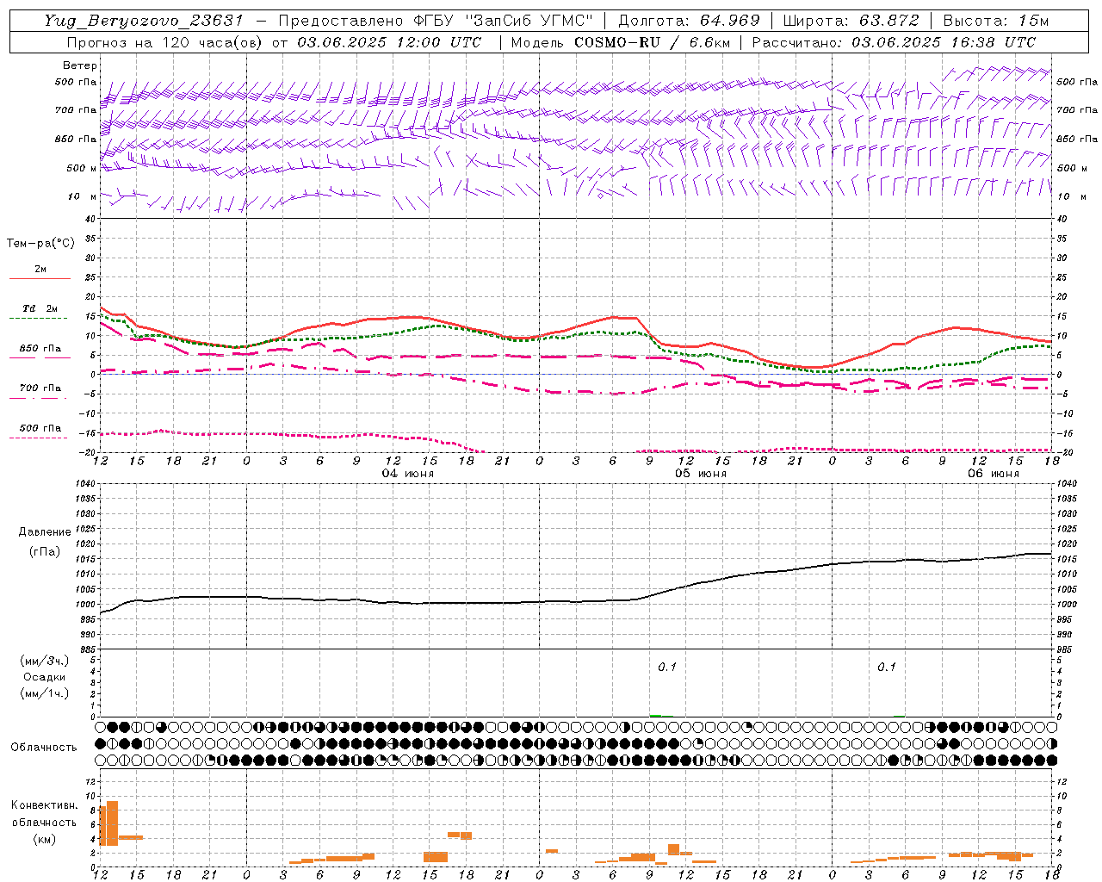Click the Облачность panel label
This screenshot has width=1102, height=882.
coord(44,747)
